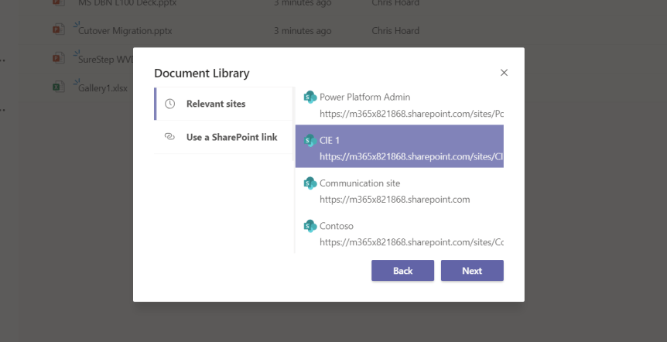Select the highlighted CIE 1 site name
This screenshot has width=667, height=342.
(x=330, y=140)
